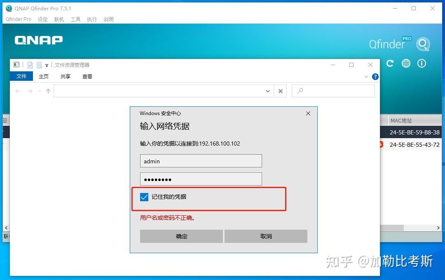Click the admin username input field
The height and width of the screenshot is (280, 445).
click(201, 161)
